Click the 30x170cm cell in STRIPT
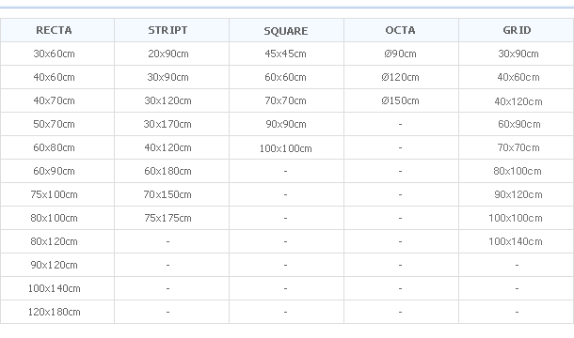This screenshot has width=574, height=338. click(171, 124)
